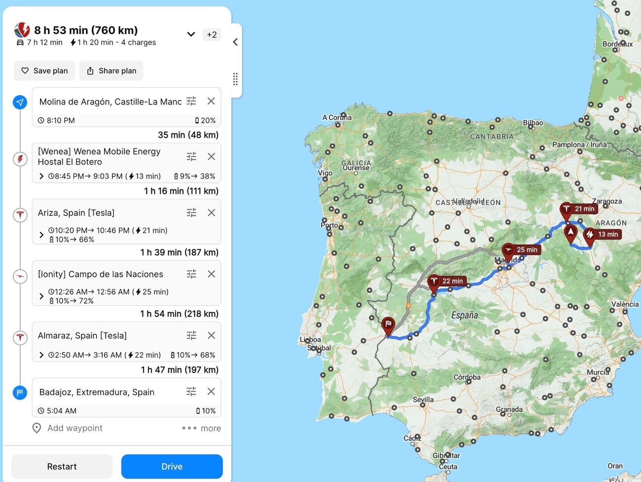The width and height of the screenshot is (641, 482).
Task: Click the share icon on Share plan
Action: 90,71
